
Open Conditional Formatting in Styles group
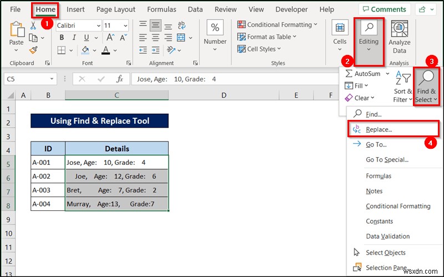[x=277, y=24]
